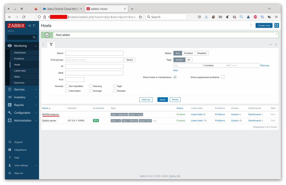Viewport: 286px width, 185px height.
Task: Open the Firefox Pocket save icon
Action: (199, 17)
